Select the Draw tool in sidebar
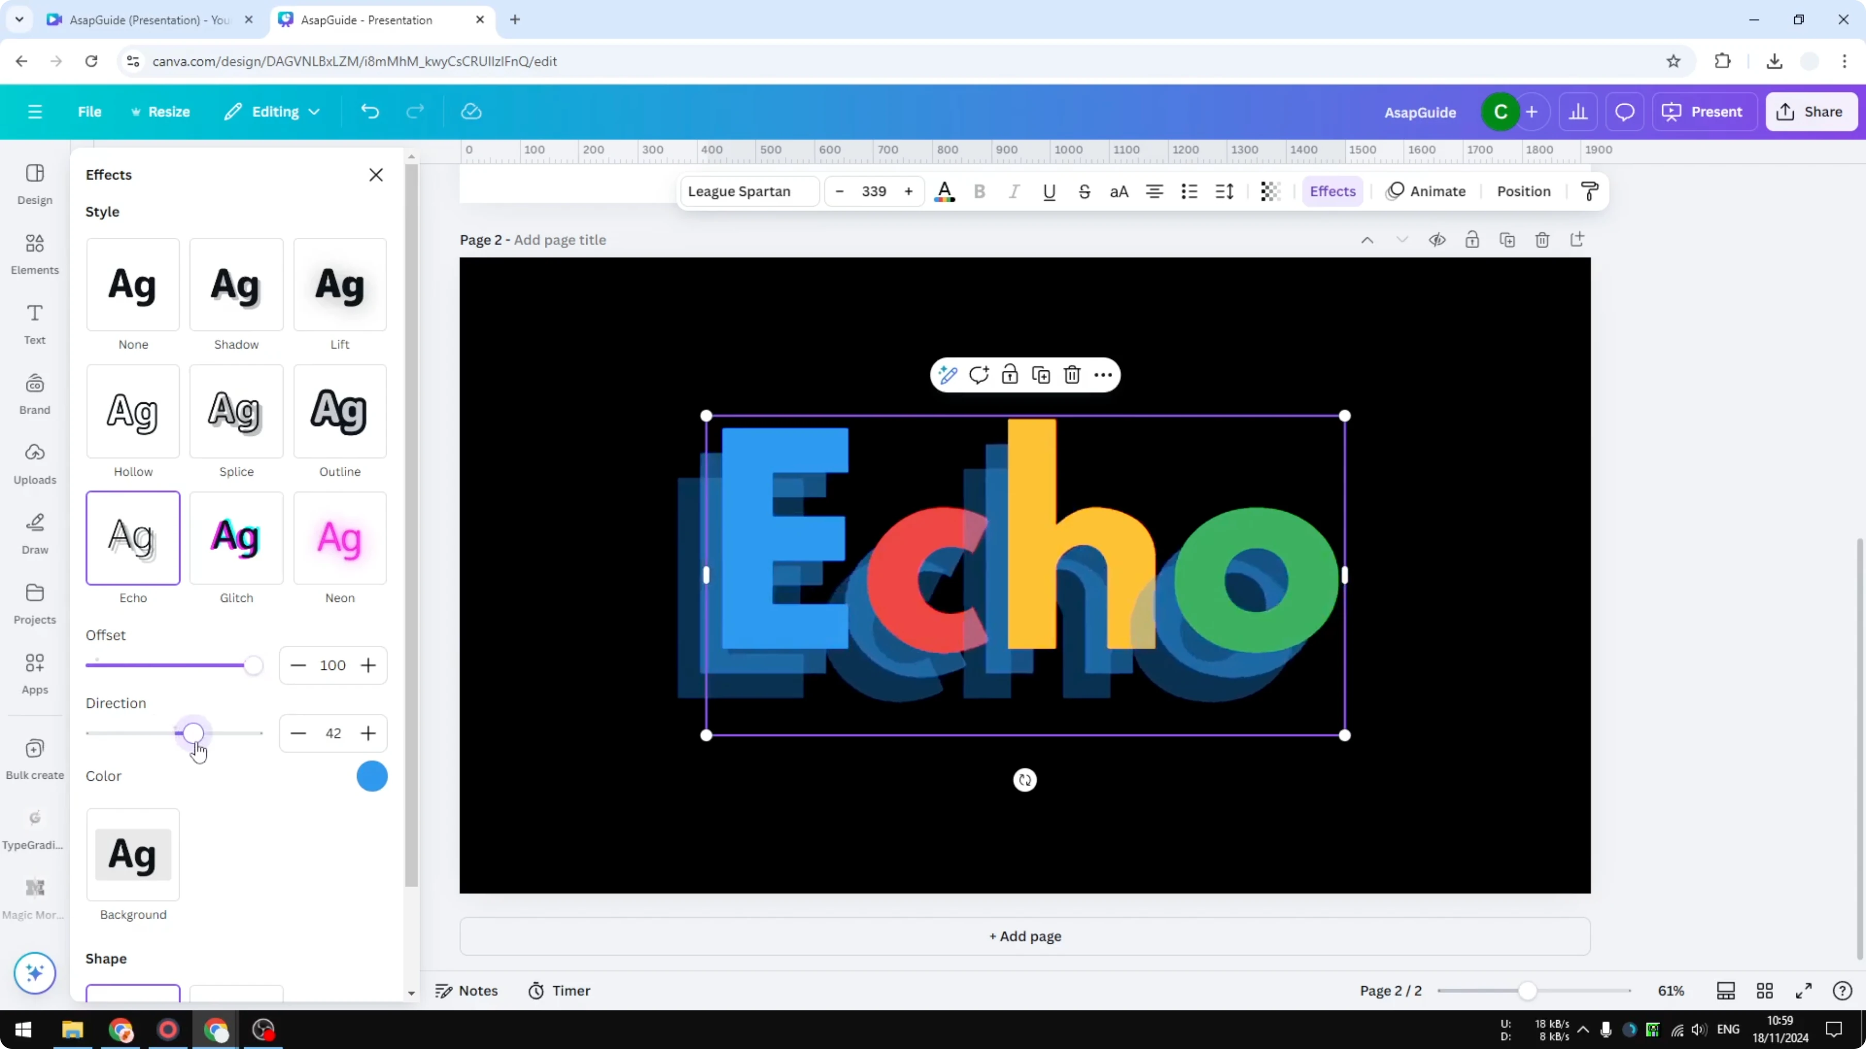Image resolution: width=1866 pixels, height=1049 pixels. (34, 534)
